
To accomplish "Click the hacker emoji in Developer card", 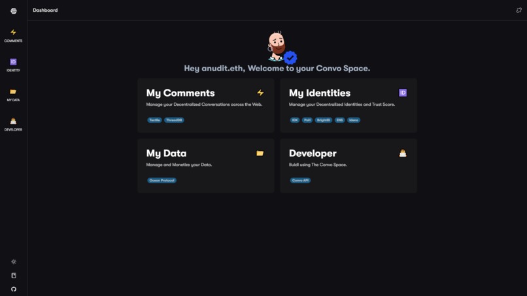I will (x=403, y=153).
